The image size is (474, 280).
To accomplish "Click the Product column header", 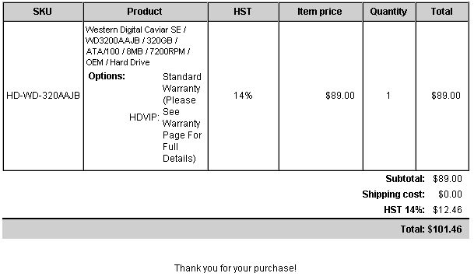I will (x=146, y=12).
